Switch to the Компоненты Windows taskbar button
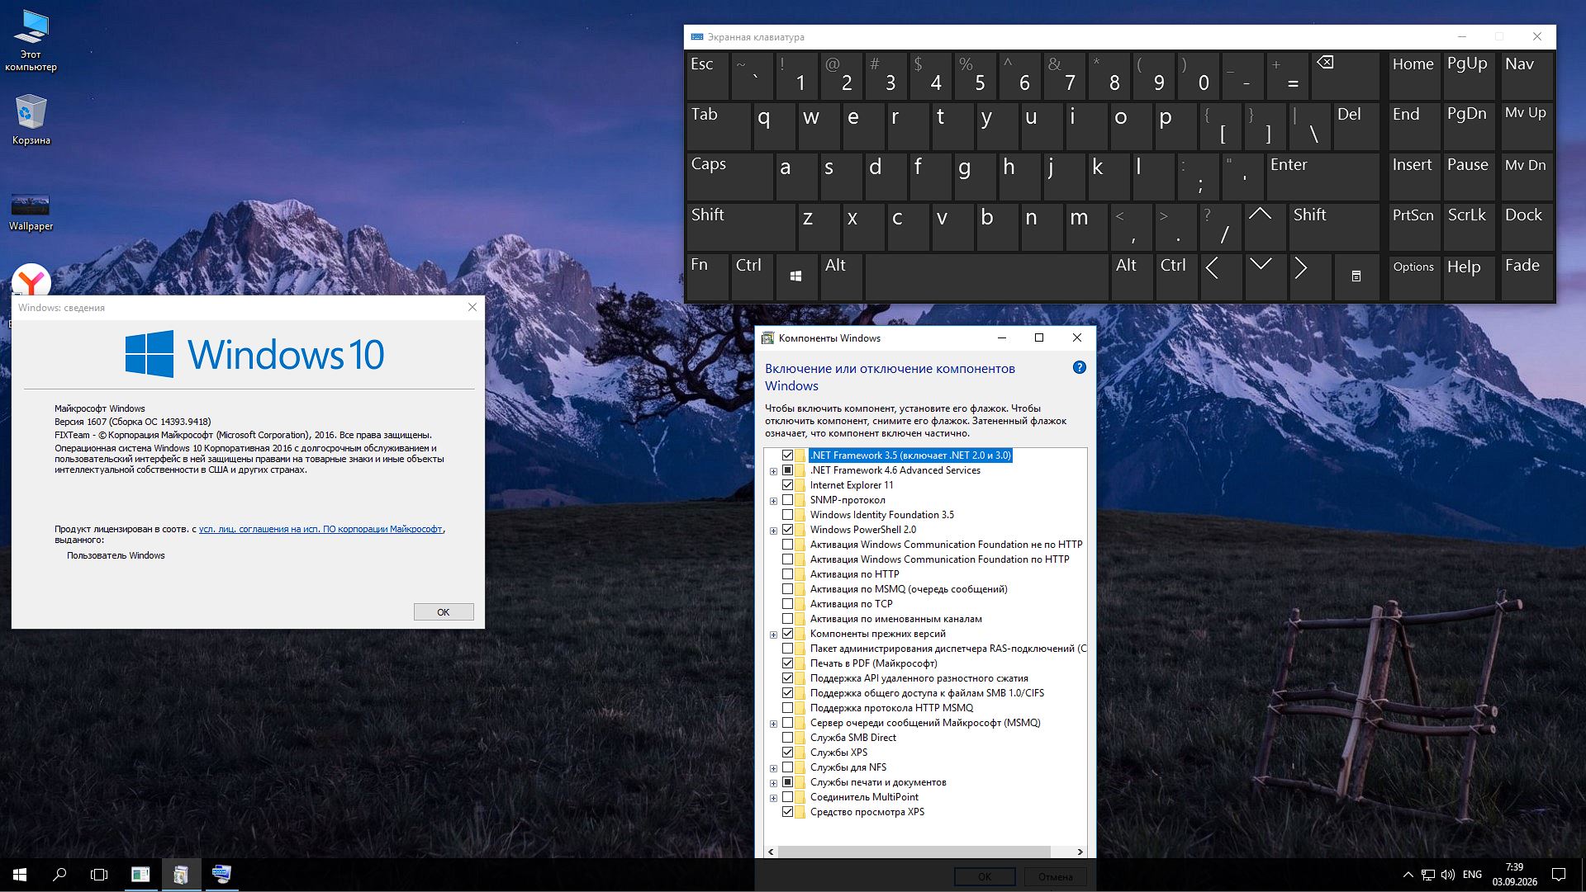The height and width of the screenshot is (892, 1586). tap(181, 875)
